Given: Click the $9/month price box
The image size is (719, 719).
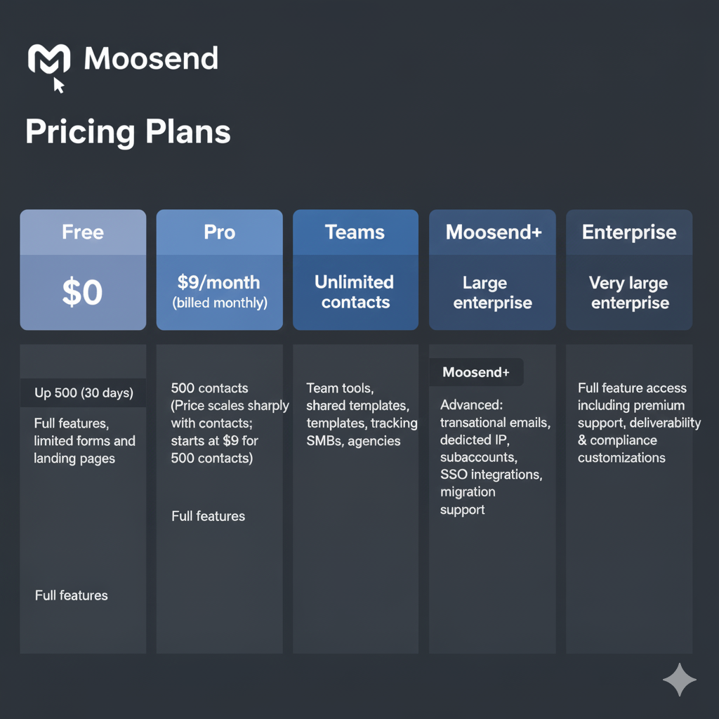Looking at the screenshot, I should (x=219, y=292).
